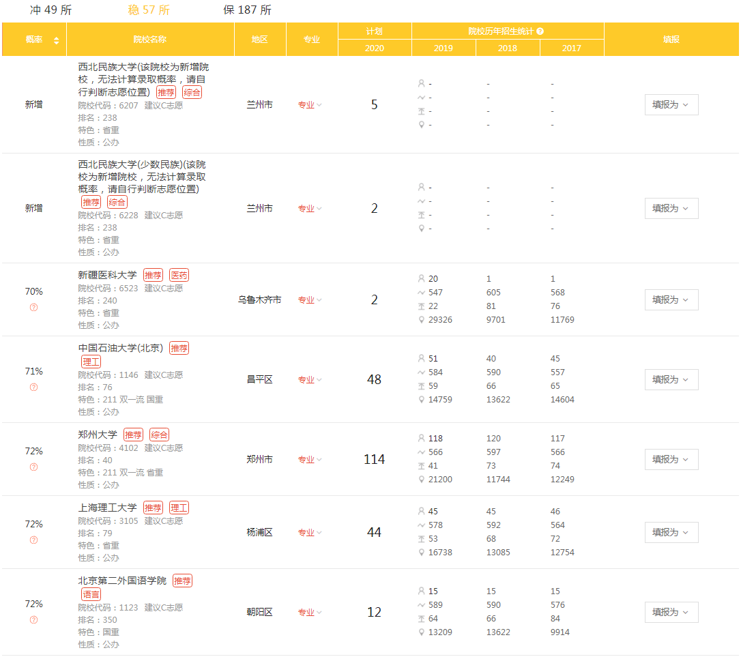Open 填报为 dropdown for 中国石油大学(北京)

[x=671, y=380]
